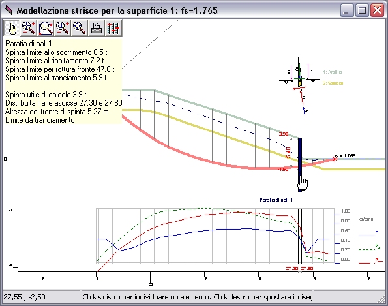This screenshot has height=306, width=388.
Task: Click the red 'fs = 1.765' surface exit marker
Action: (x=335, y=159)
